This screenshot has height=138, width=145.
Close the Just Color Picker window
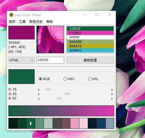(x=110, y=15)
